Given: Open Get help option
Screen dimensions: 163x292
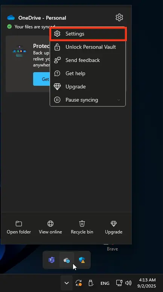Looking at the screenshot, I should (88, 73).
